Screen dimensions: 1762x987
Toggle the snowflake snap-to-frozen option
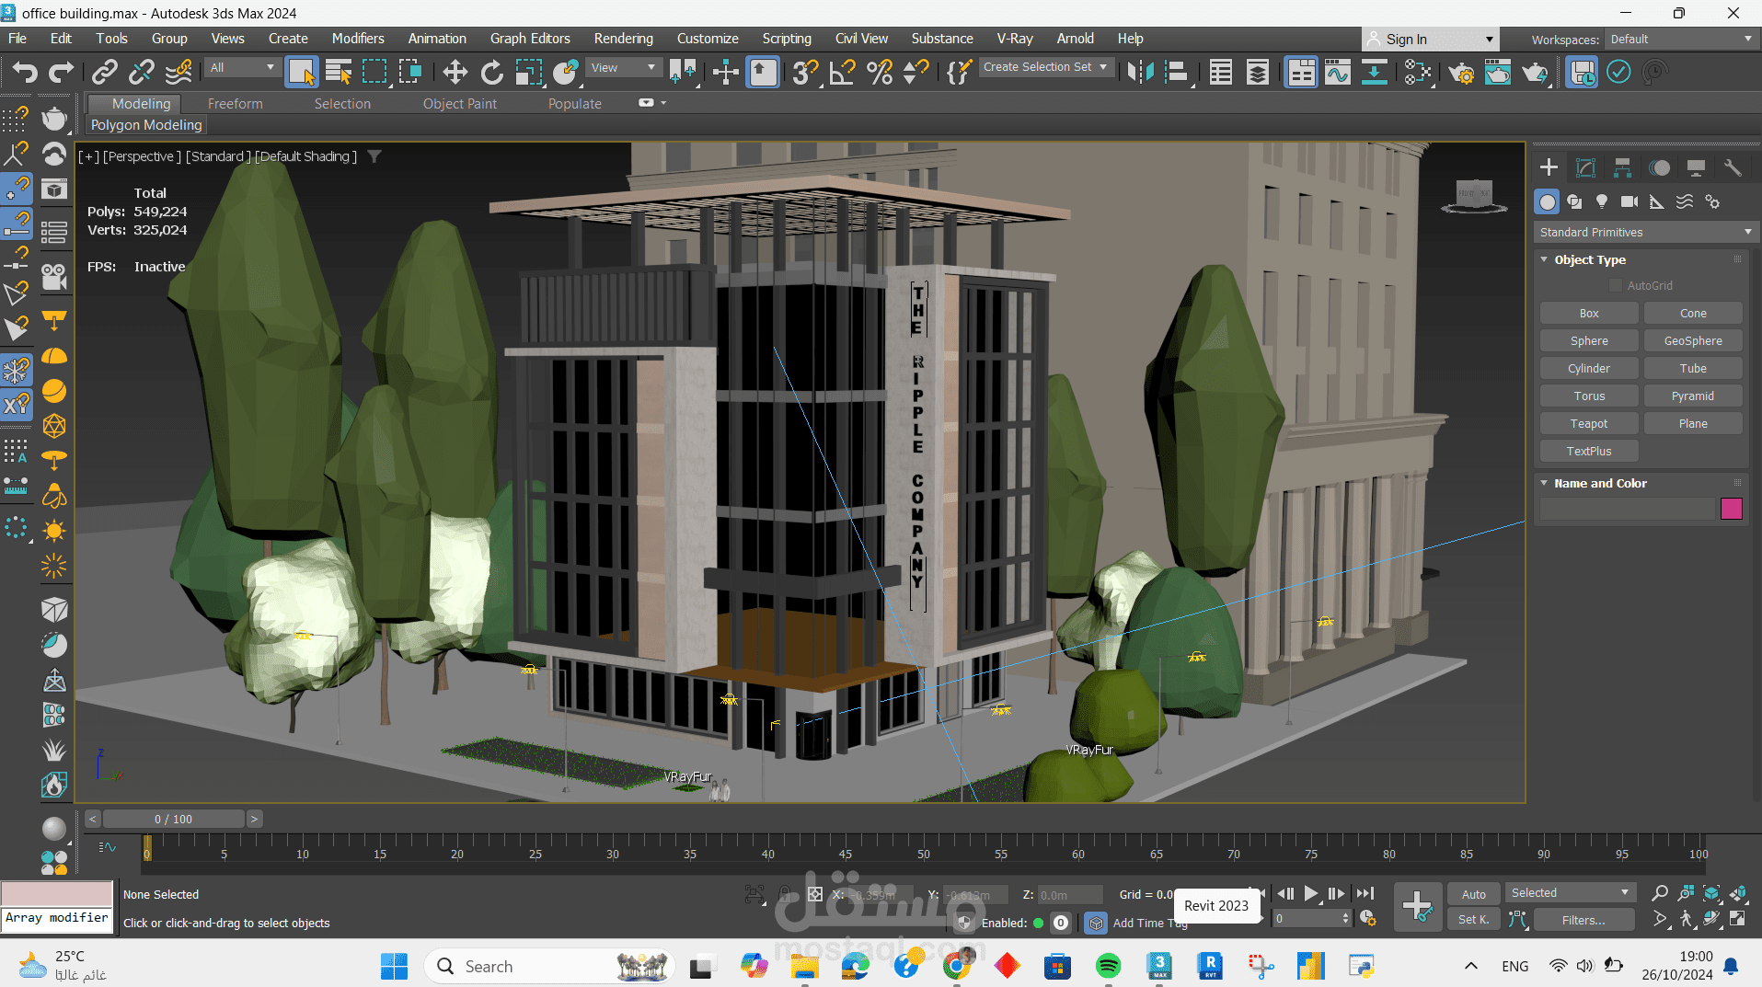[x=17, y=371]
